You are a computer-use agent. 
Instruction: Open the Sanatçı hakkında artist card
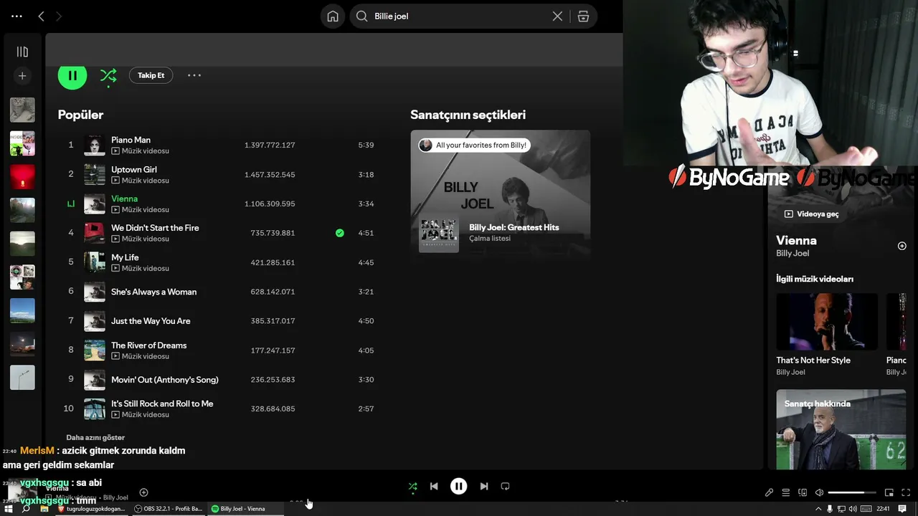pos(841,429)
